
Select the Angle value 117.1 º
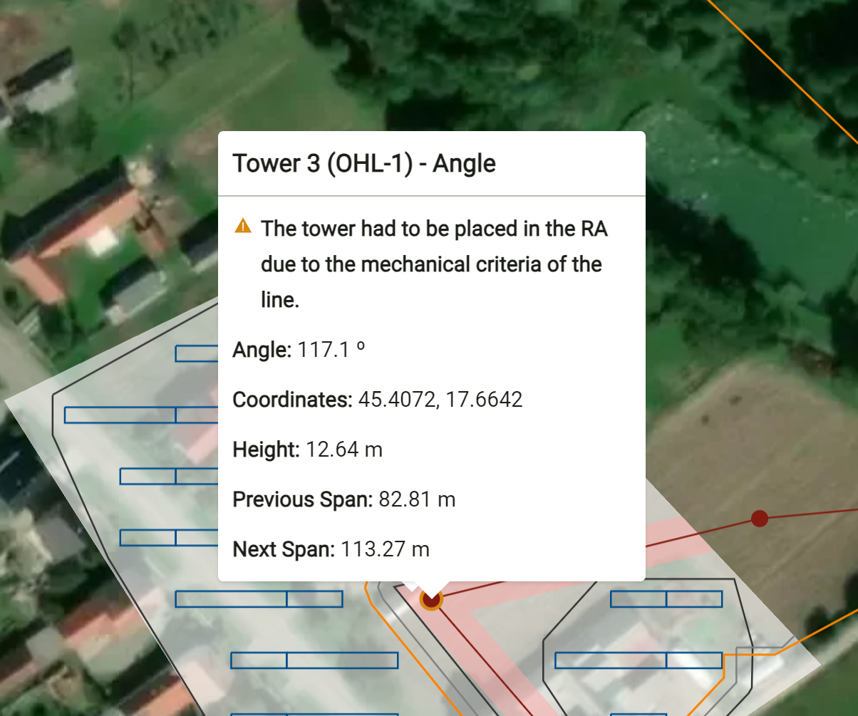click(x=331, y=350)
